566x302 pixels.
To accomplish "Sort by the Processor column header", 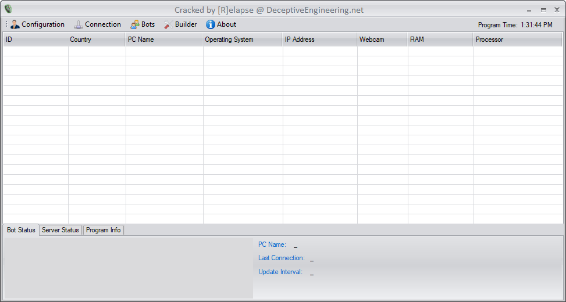I will click(517, 39).
